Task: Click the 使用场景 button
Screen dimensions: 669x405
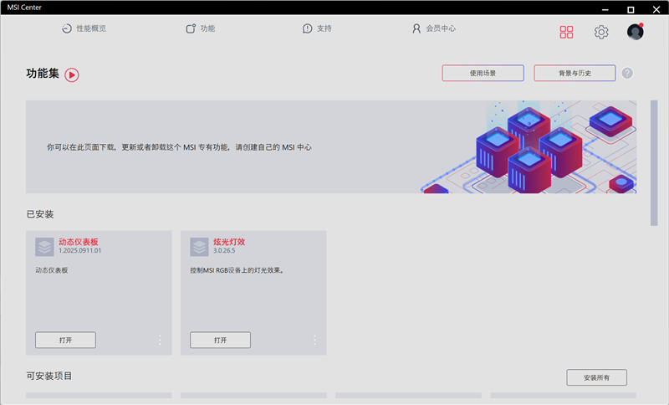Action: [x=483, y=74]
